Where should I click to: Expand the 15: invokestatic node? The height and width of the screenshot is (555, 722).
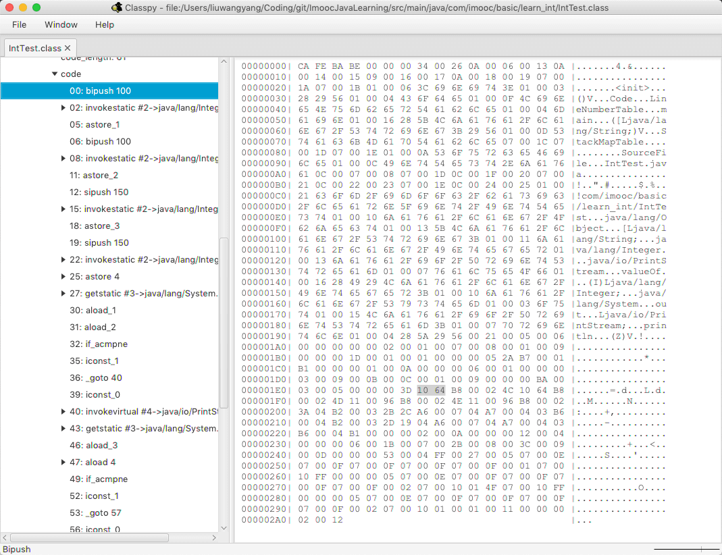pos(63,209)
